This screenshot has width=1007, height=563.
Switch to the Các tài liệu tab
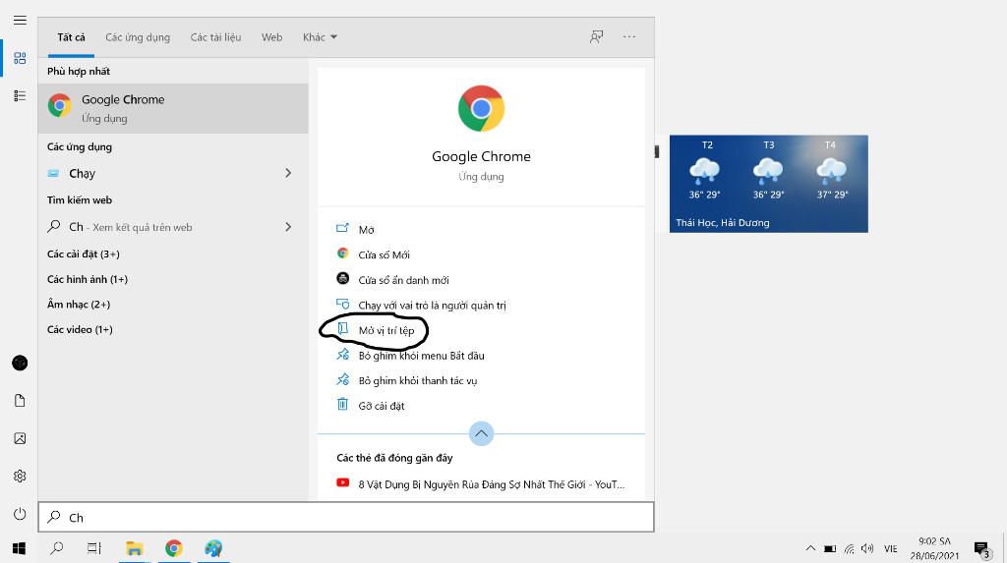[215, 37]
